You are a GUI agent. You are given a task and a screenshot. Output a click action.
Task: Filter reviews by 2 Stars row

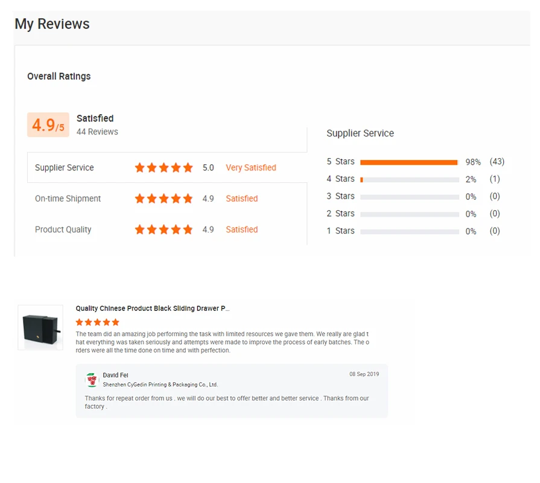[415, 214]
